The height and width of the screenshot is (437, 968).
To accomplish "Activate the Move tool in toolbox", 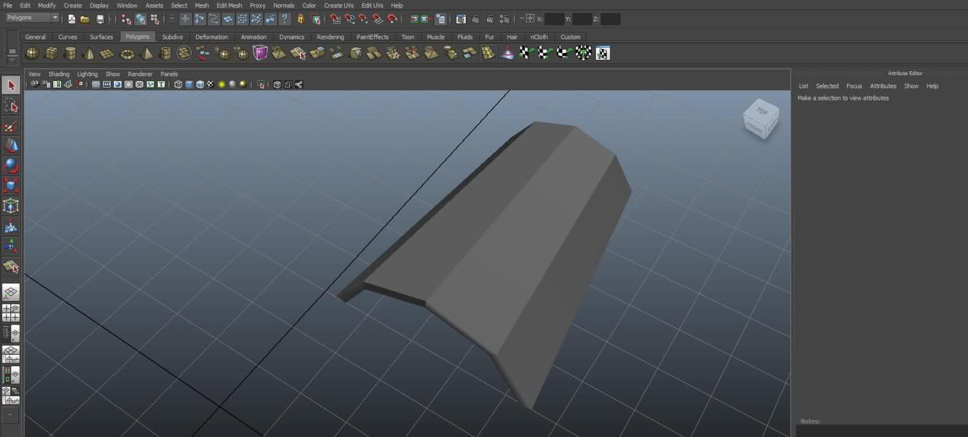I will [x=11, y=146].
